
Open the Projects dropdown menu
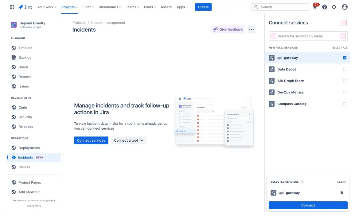pos(69,7)
